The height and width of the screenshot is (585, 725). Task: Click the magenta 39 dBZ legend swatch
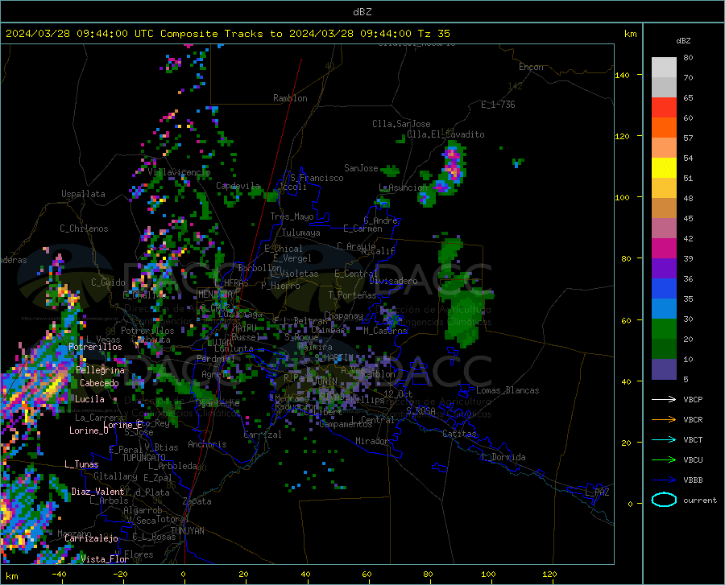pyautogui.click(x=664, y=249)
